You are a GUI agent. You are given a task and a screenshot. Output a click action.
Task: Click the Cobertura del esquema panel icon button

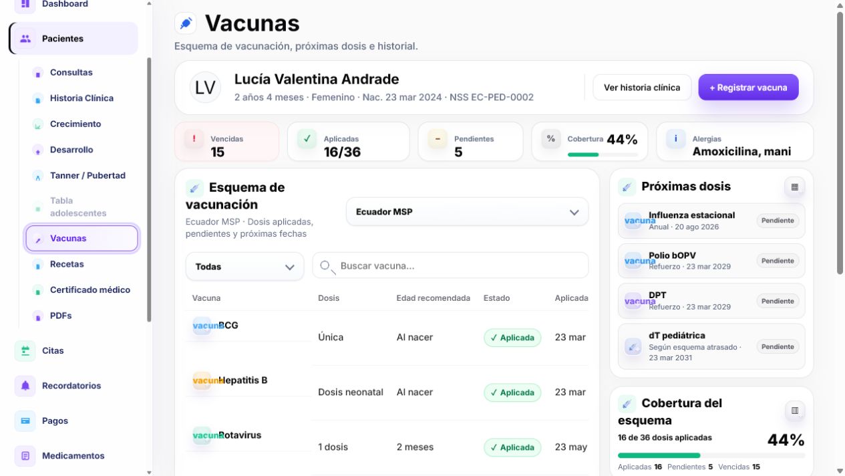coord(794,410)
